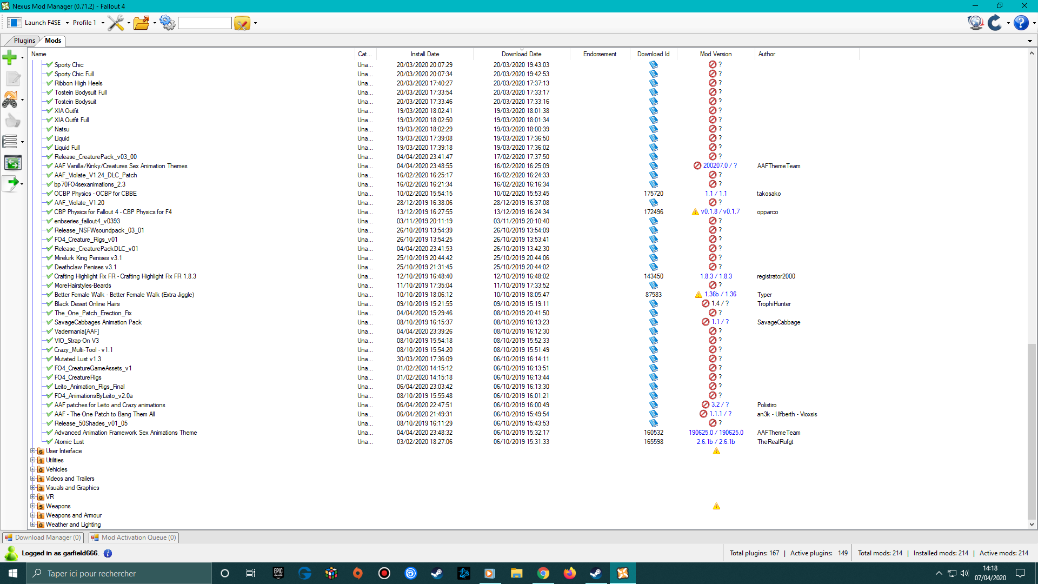
Task: Toggle the checkmark for Atomic Lust mod
Action: [50, 442]
